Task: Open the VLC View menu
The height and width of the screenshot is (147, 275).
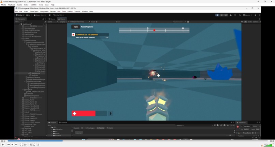Action: [x=47, y=5]
